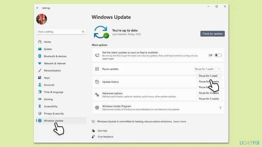This screenshot has height=147, width=262.
Task: Open the Pause for 1 week dropdown
Action: click(x=207, y=69)
